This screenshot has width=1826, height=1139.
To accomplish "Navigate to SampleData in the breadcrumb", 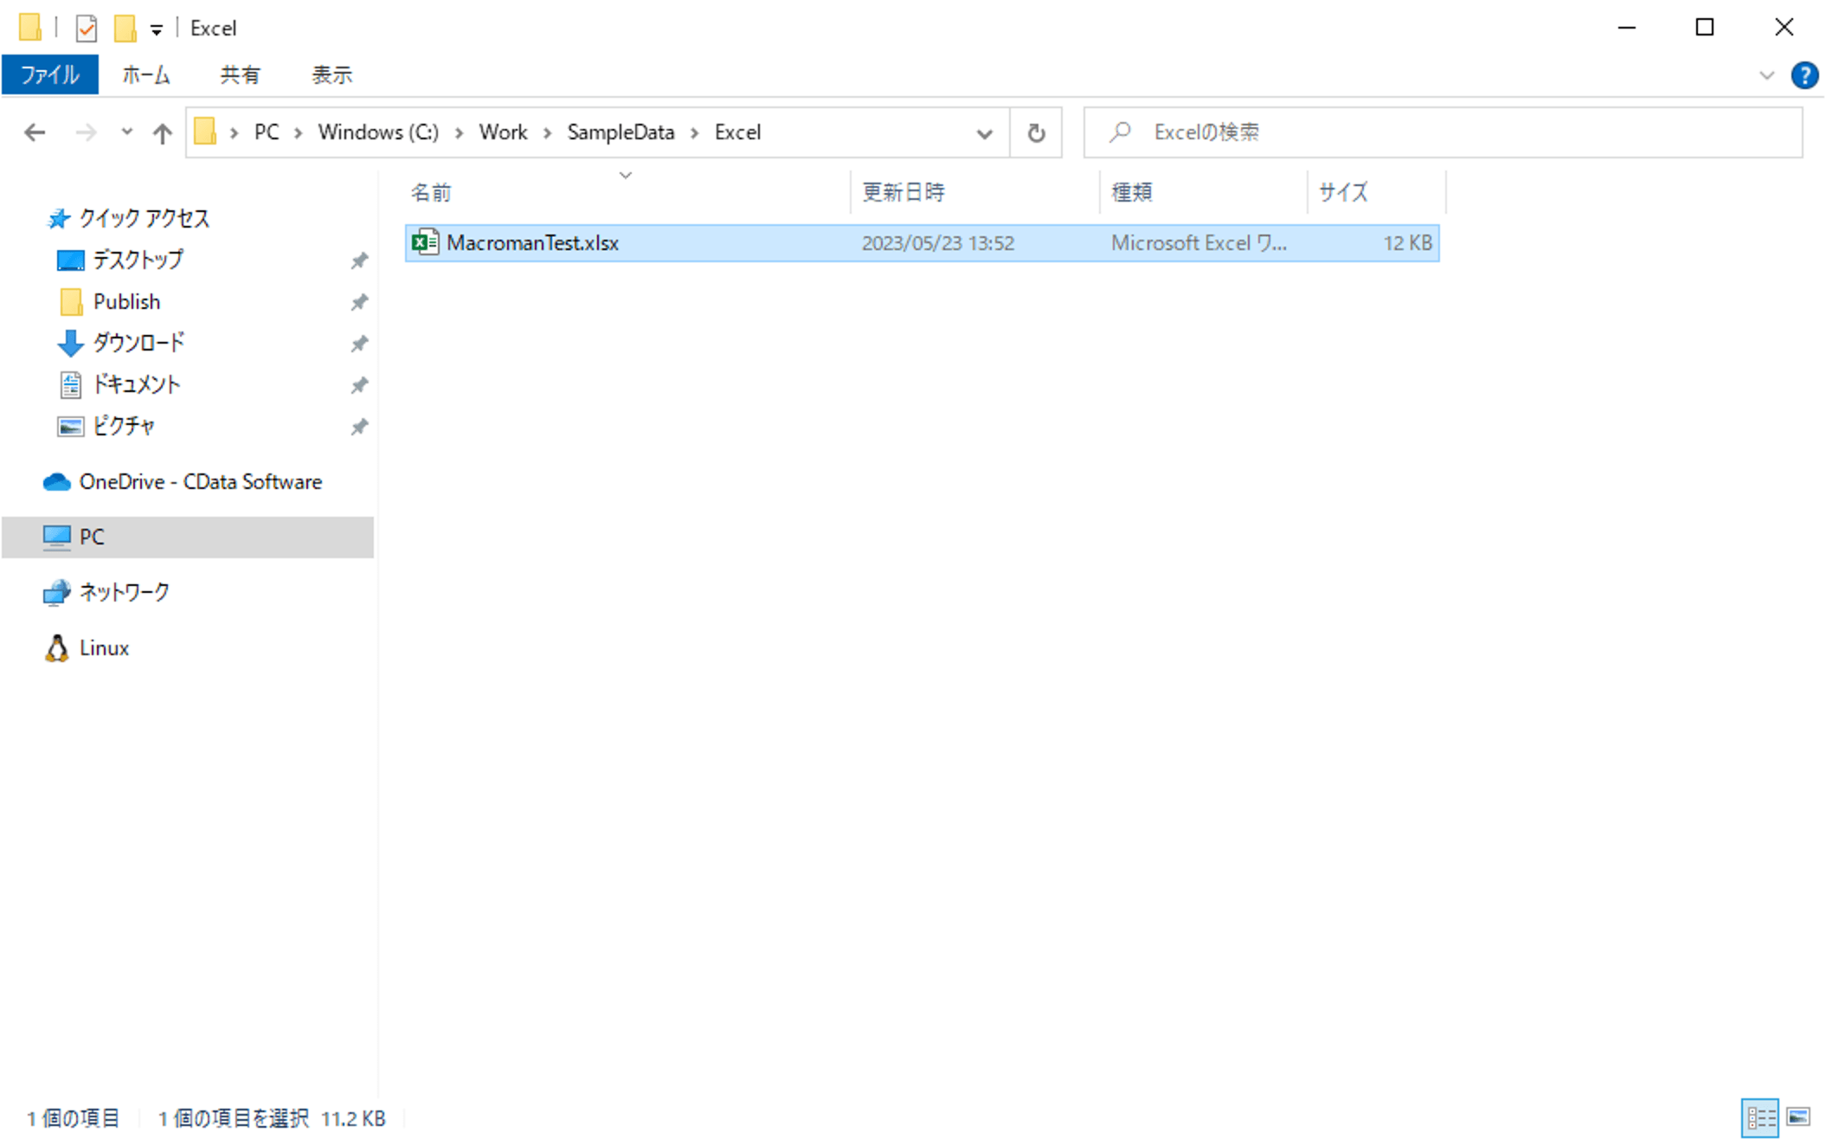I will pyautogui.click(x=620, y=132).
